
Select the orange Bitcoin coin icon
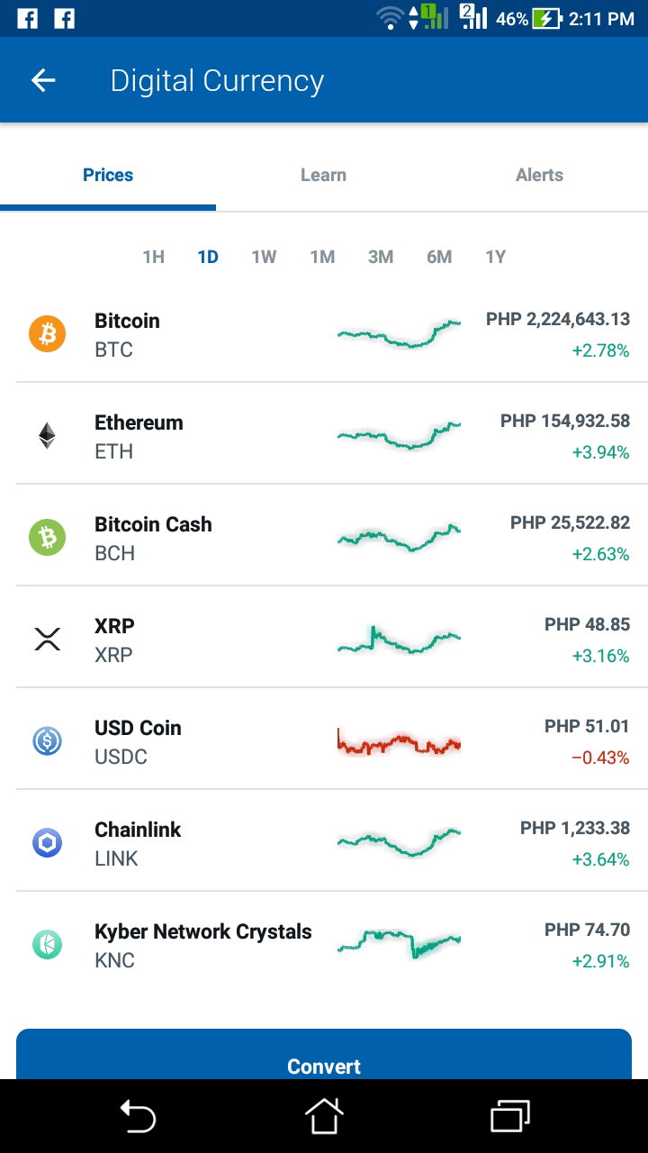[47, 334]
